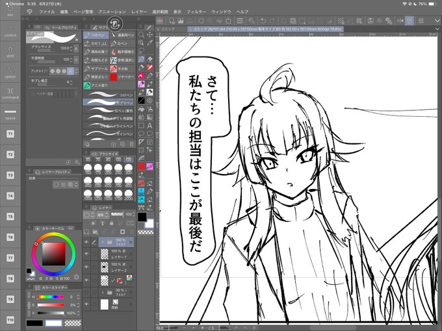Click the New raster layer icon
The height and width of the screenshot is (331, 442).
pos(86,232)
